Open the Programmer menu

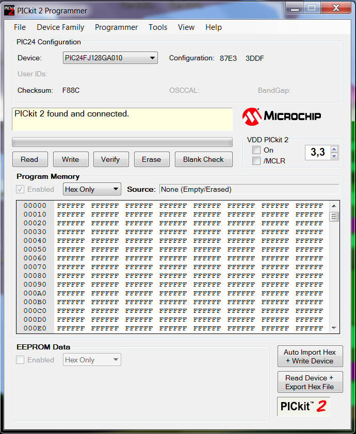(116, 27)
